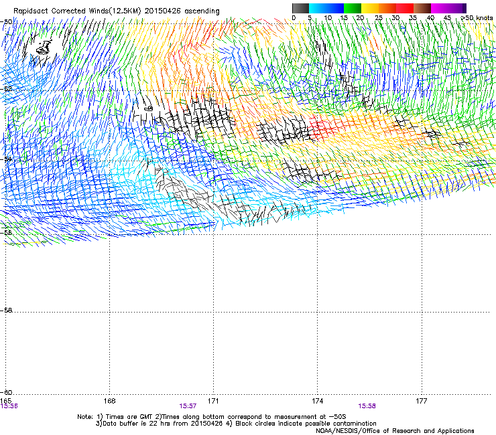Click the gray 0-5 knots legend segment

(x=300, y=8)
